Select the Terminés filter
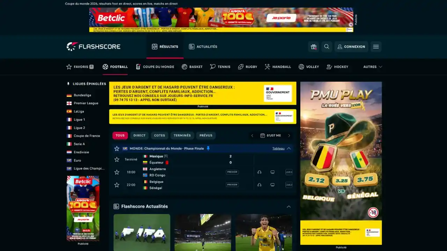 (182, 136)
